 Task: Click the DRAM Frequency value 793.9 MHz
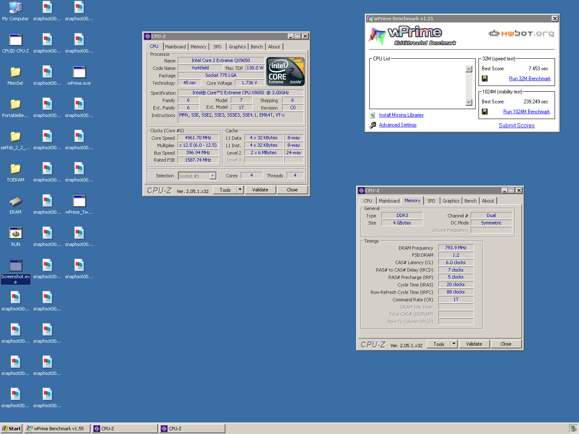[456, 248]
